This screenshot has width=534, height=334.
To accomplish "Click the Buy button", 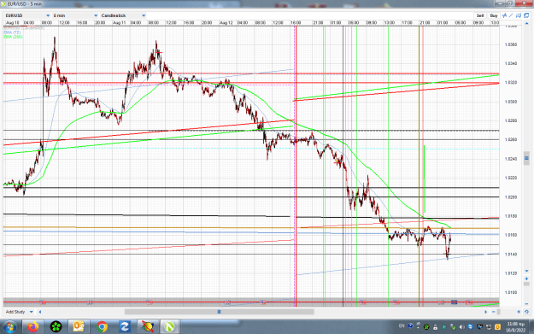I will [x=494, y=15].
